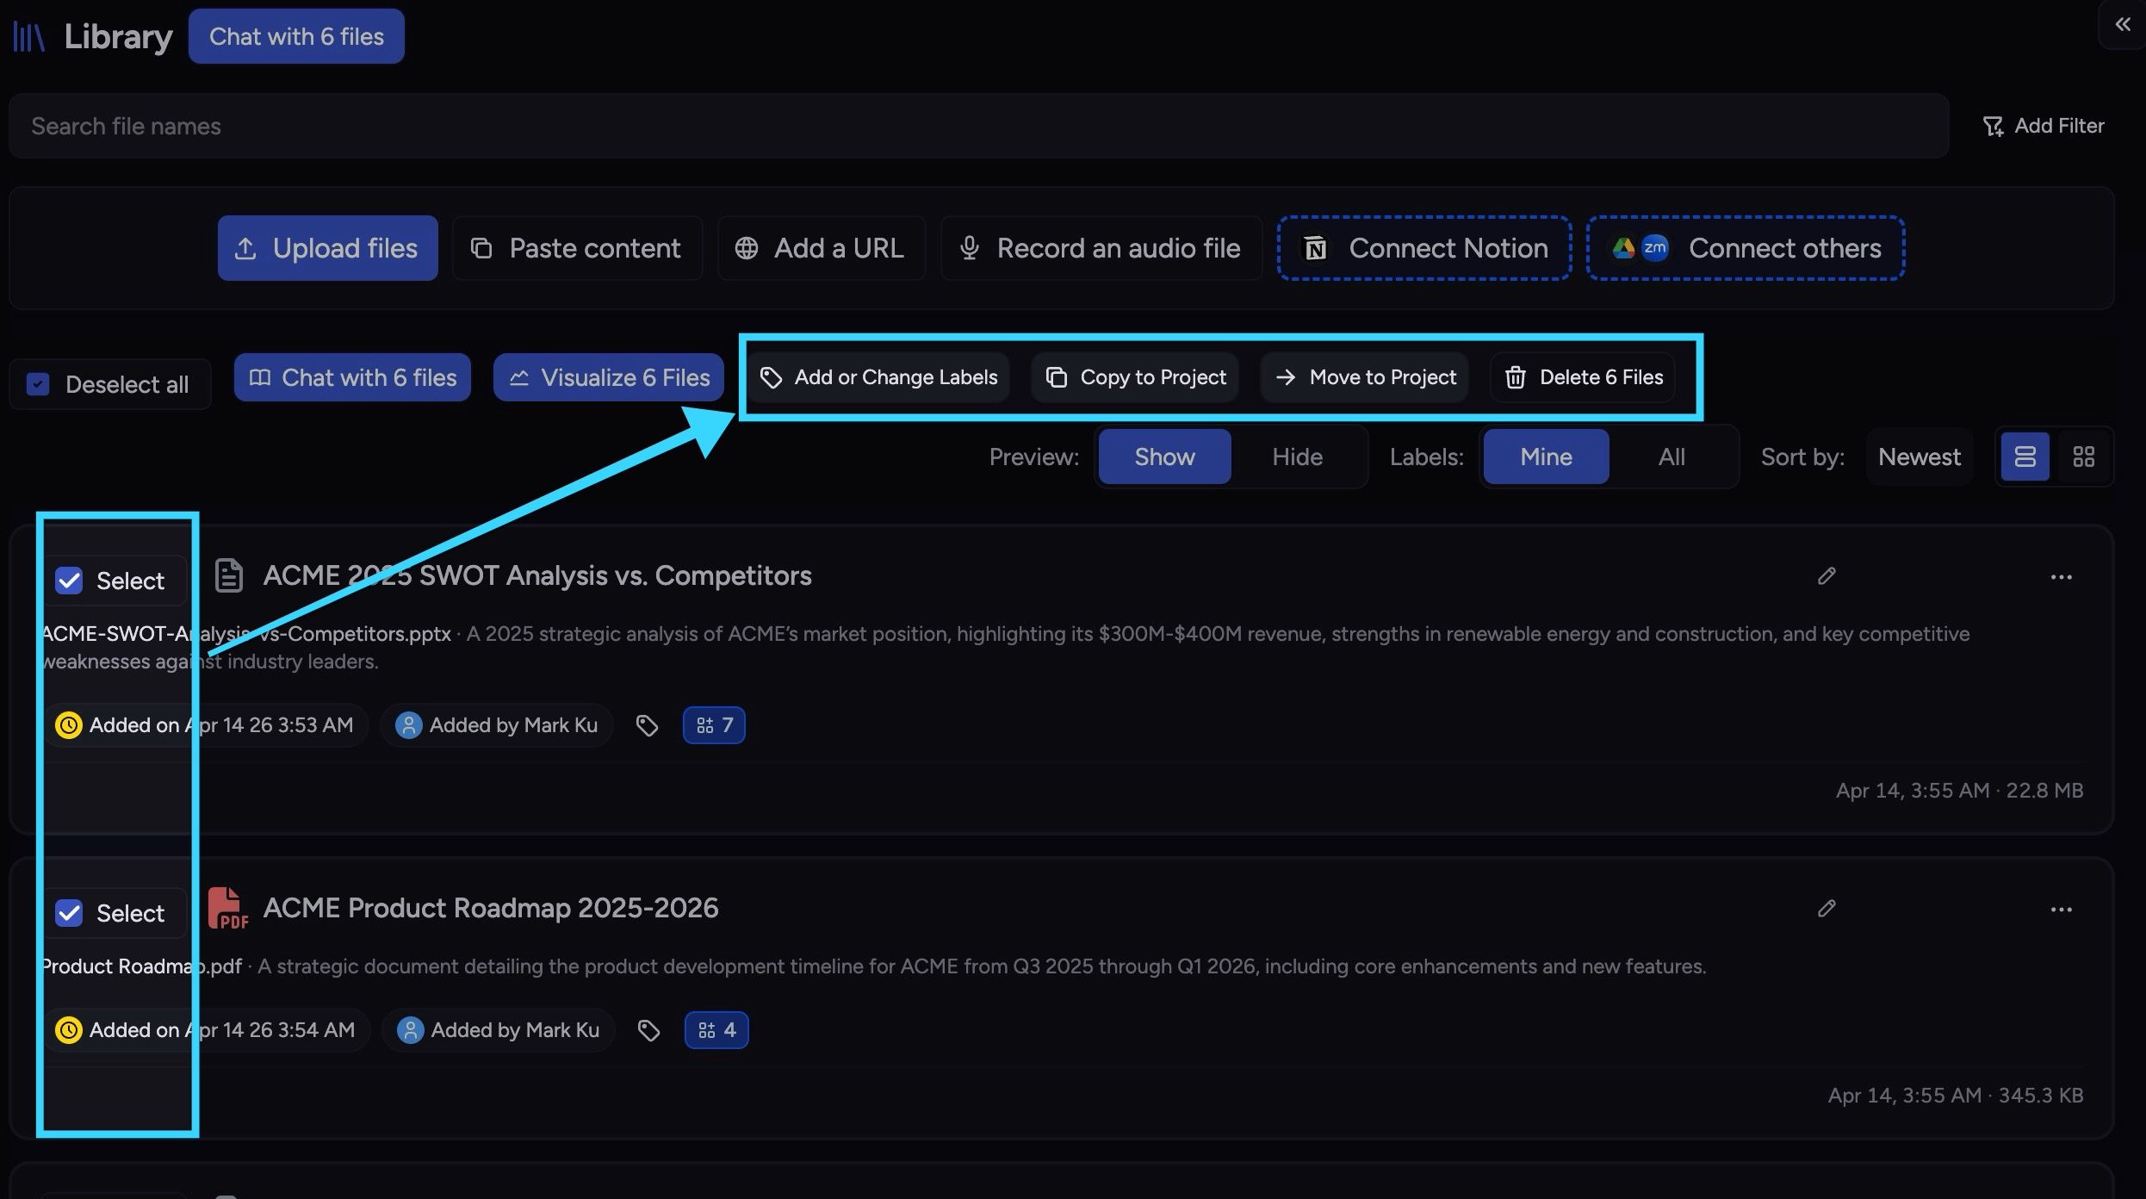
Task: Open ACME Product Roadmap 2025-2026
Action: [x=491, y=908]
